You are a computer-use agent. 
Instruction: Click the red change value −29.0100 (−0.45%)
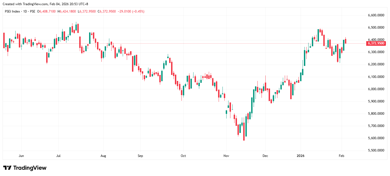point(131,11)
